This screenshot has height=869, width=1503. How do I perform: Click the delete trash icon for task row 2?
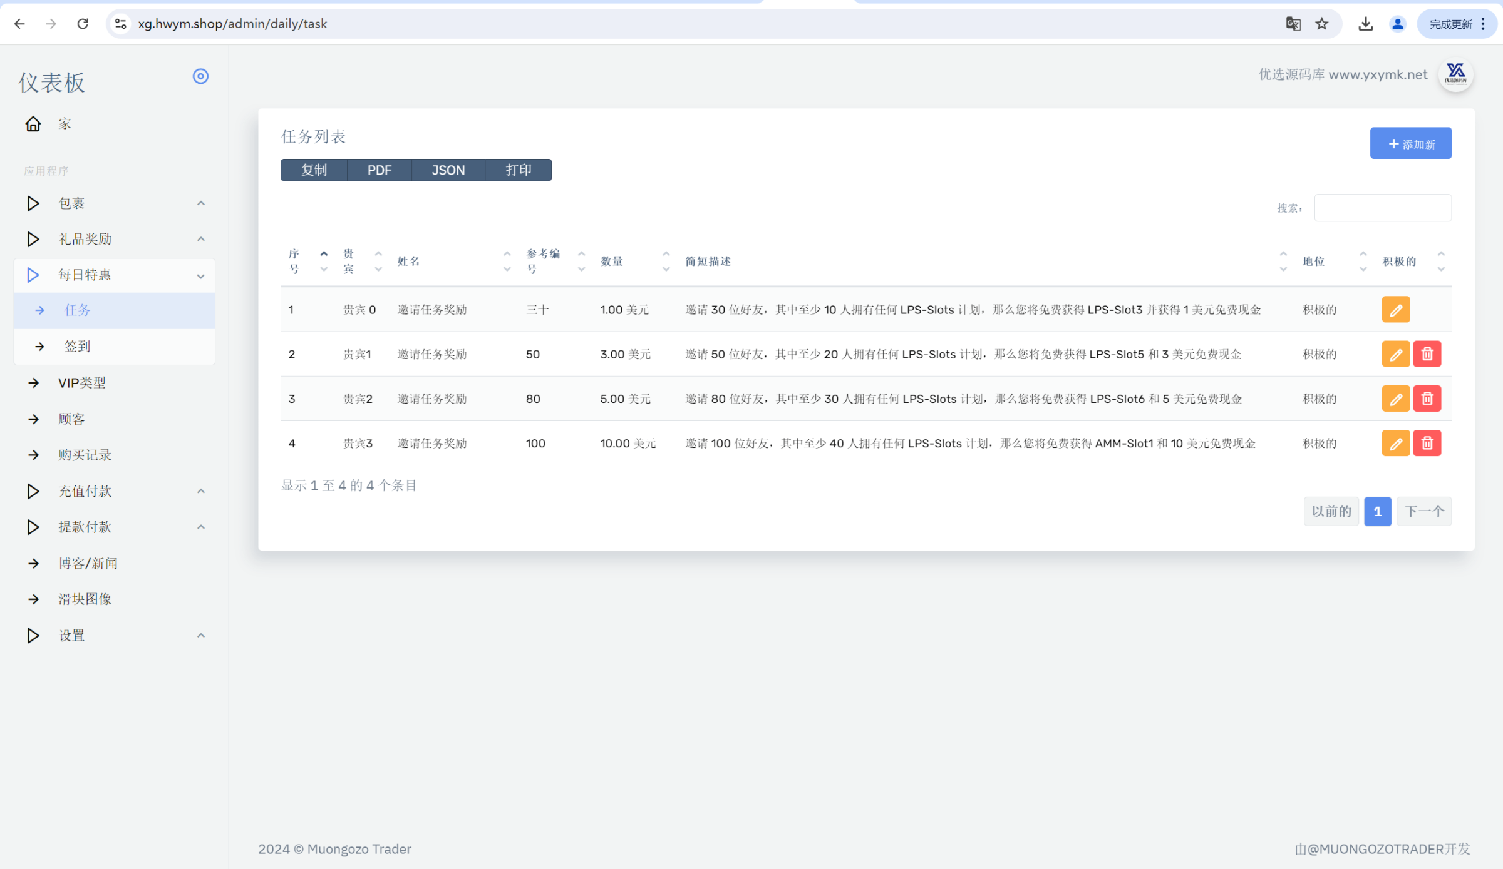tap(1427, 354)
